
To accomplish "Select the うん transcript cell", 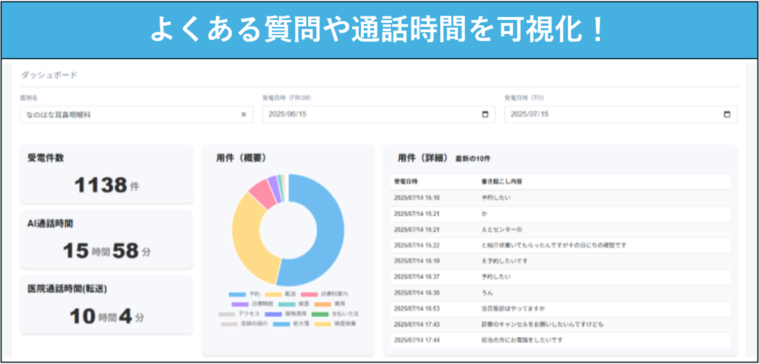I will (x=487, y=293).
